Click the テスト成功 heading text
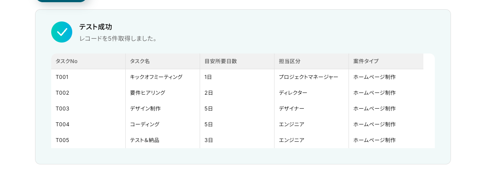Screen dimensions: 486x178 95,27
